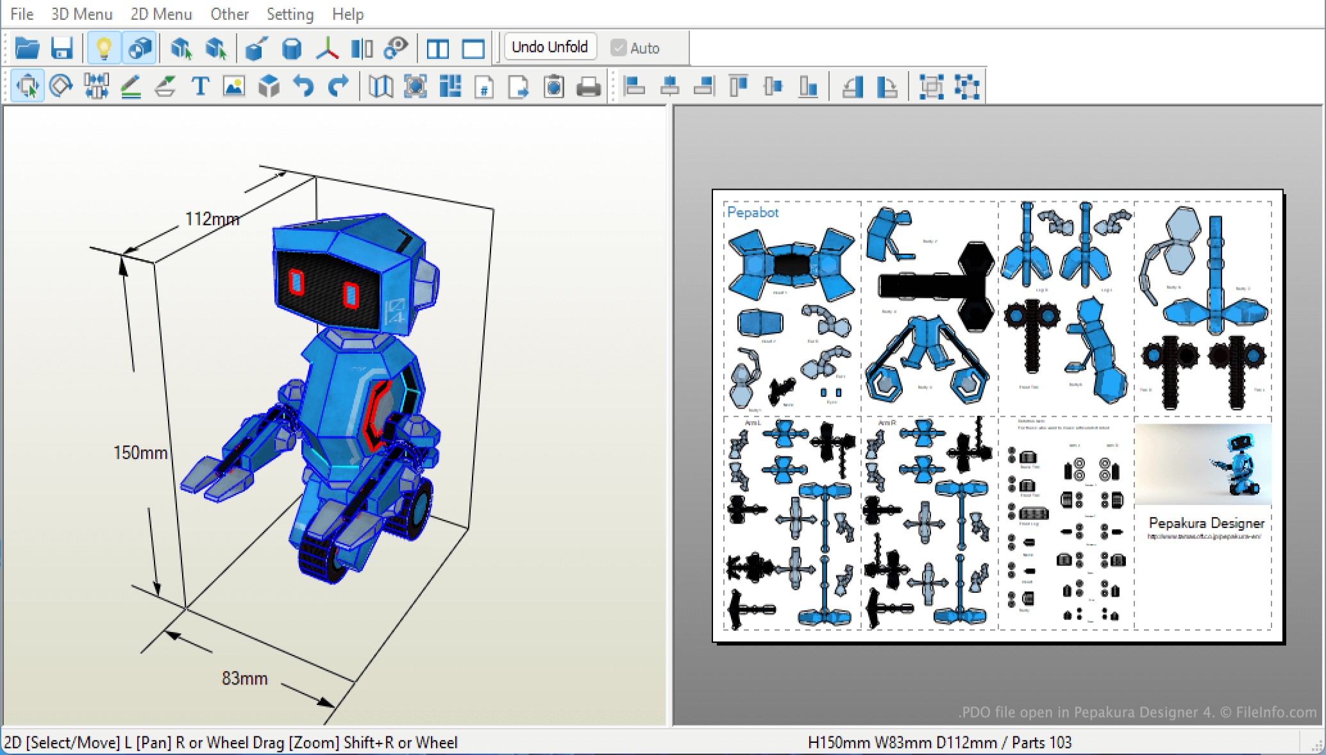Open the Print dialog from the toolbar
1326x755 pixels.
pos(588,86)
